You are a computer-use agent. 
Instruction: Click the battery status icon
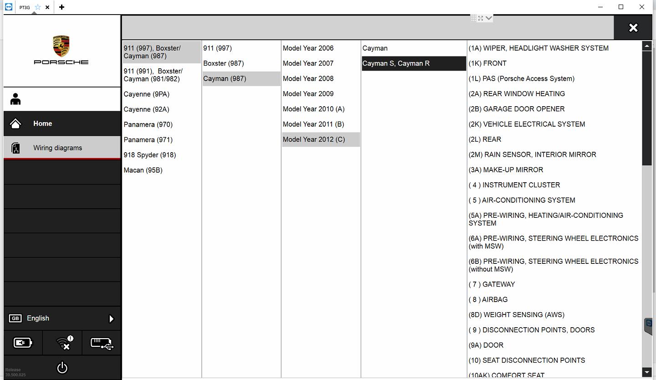pos(23,343)
